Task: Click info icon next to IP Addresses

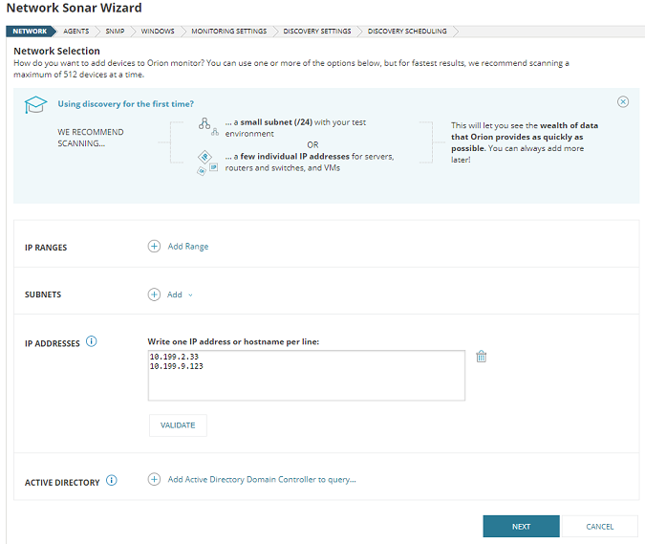Action: (x=92, y=341)
